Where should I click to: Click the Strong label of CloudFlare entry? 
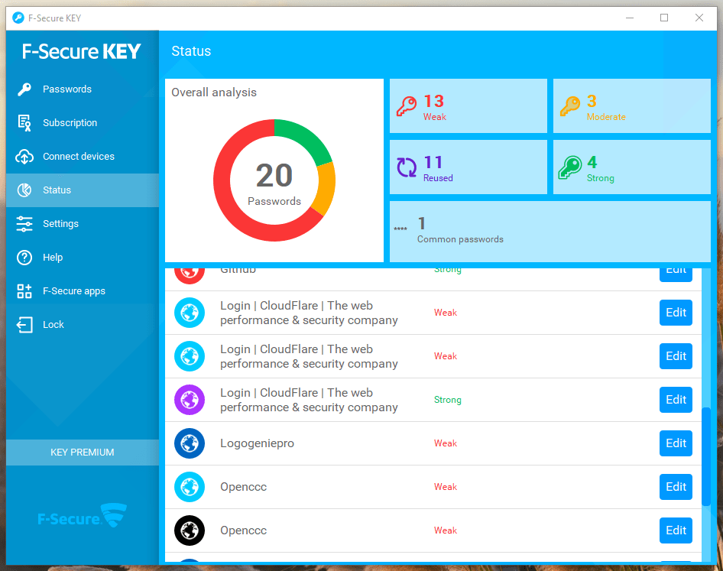[447, 400]
